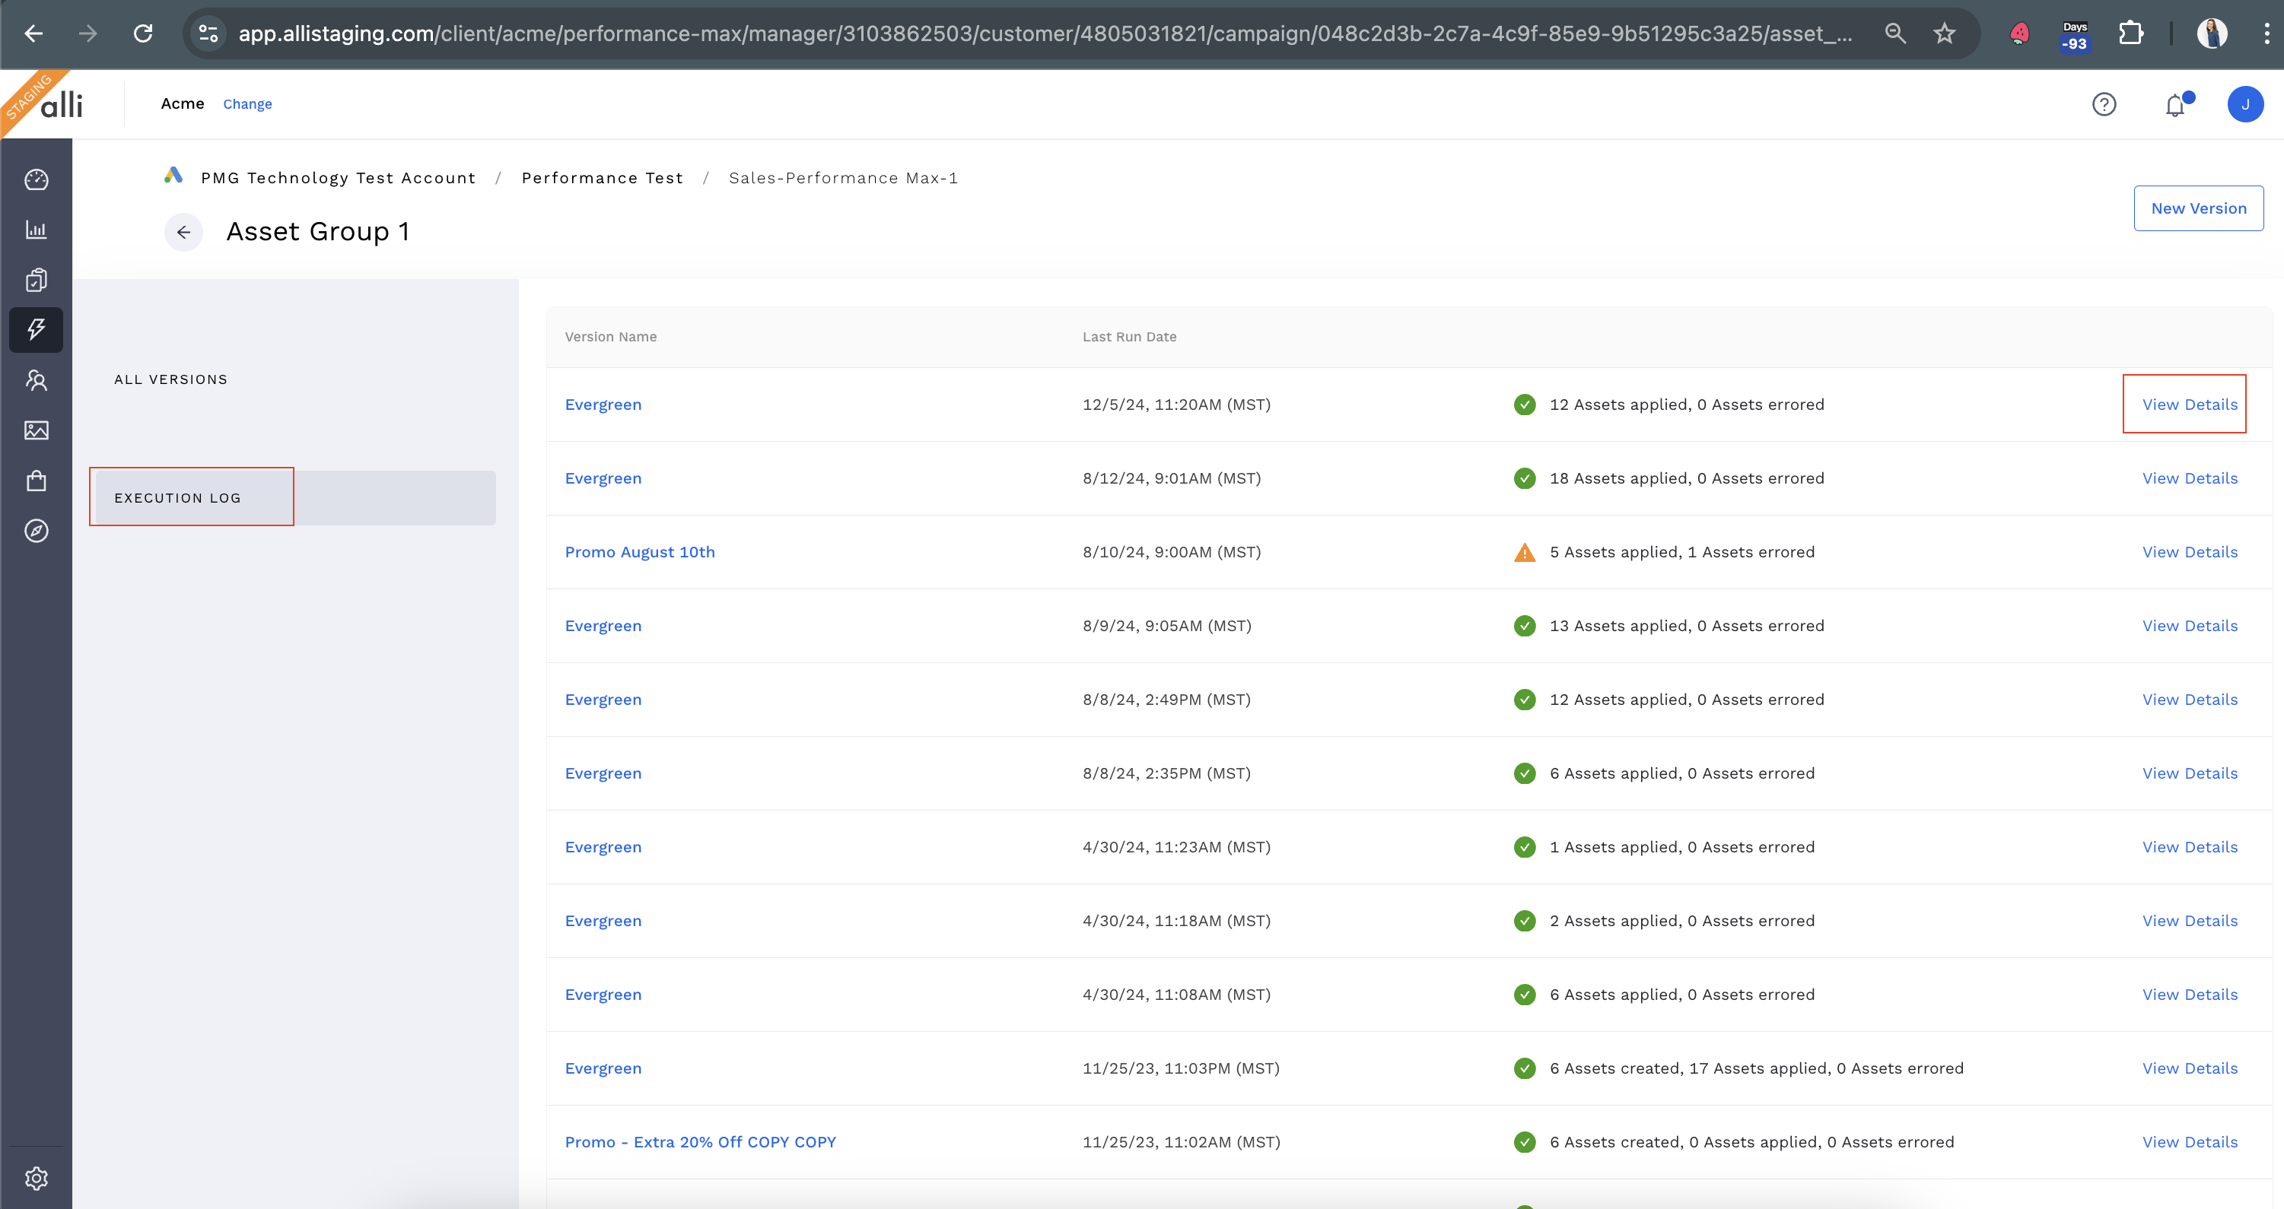Go back with the arrow beside Asset Group 1
2284x1209 pixels.
[x=183, y=232]
